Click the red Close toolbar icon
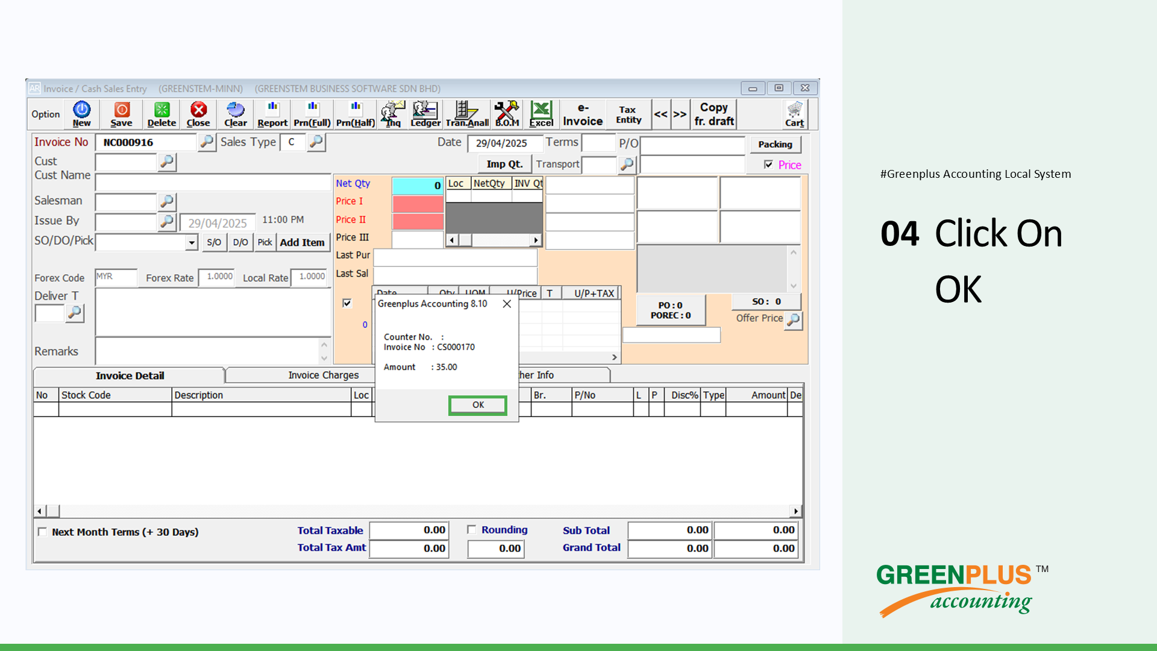The width and height of the screenshot is (1157, 651). point(198,114)
